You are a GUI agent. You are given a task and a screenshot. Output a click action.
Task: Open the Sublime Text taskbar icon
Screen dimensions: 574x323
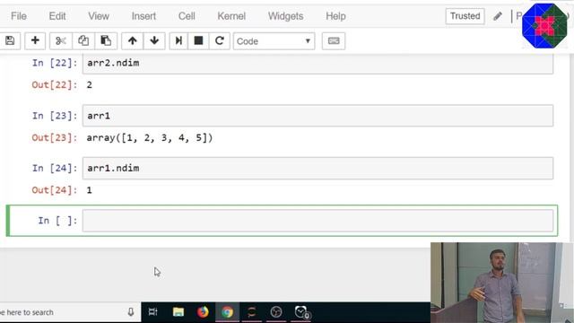(x=251, y=312)
